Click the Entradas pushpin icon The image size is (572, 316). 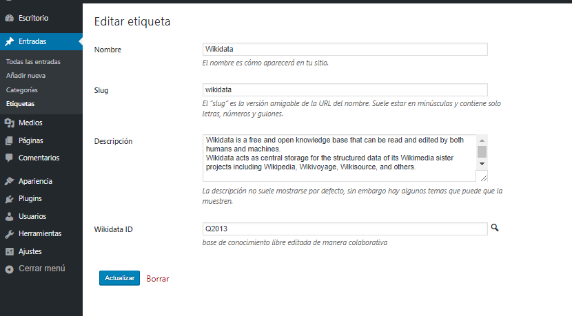click(x=10, y=41)
